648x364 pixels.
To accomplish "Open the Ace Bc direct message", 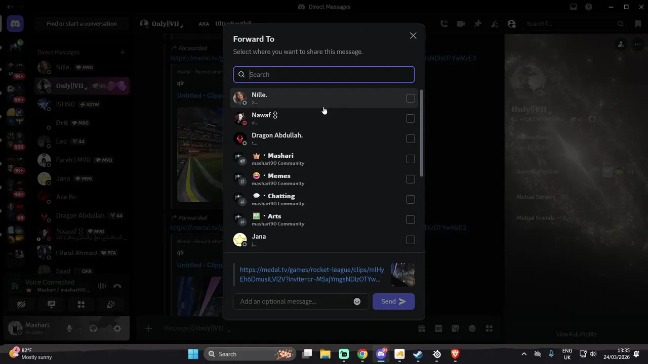I will [82, 197].
